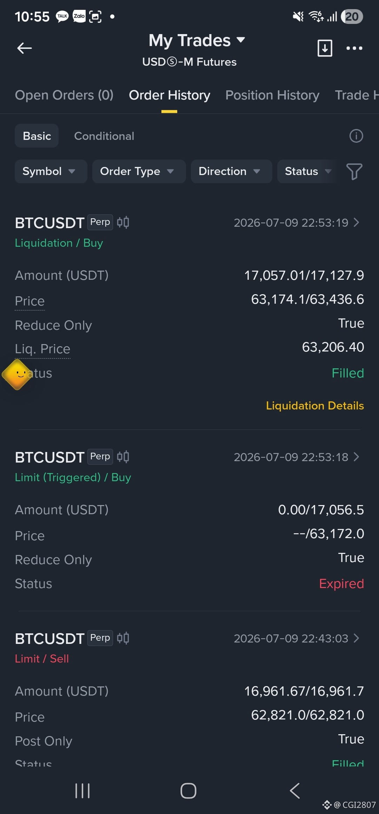
Task: Switch to Open Orders (0) tab
Action: click(x=64, y=95)
